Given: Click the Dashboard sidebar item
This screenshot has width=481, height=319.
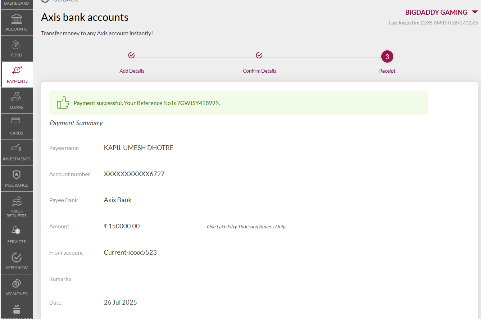Looking at the screenshot, I should (x=17, y=3).
